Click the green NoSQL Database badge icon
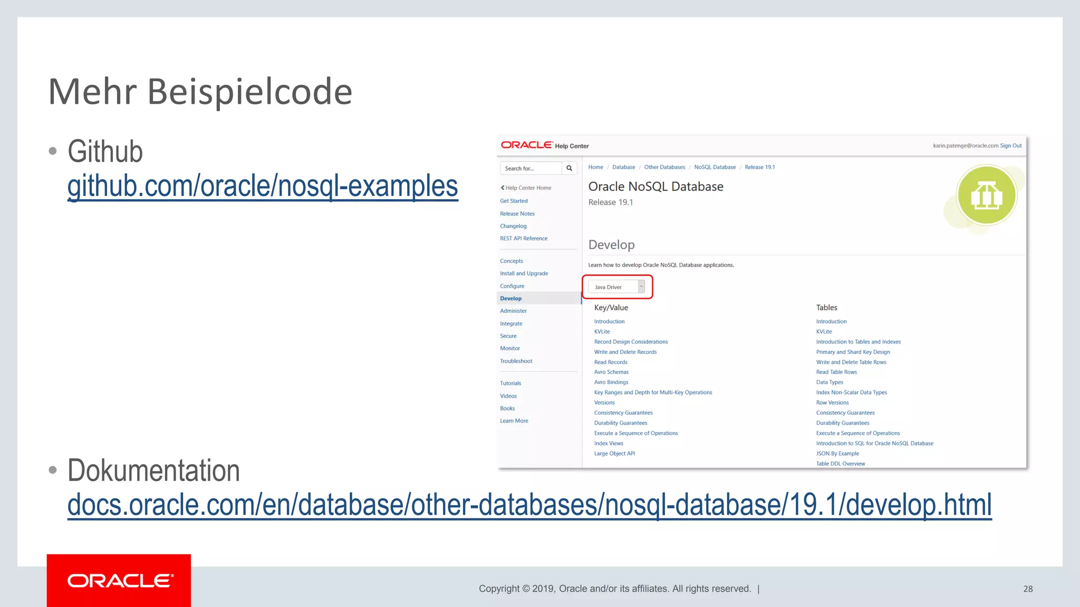This screenshot has width=1080, height=607. [x=986, y=196]
